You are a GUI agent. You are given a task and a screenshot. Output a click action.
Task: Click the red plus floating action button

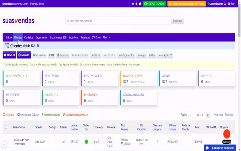coord(227,134)
